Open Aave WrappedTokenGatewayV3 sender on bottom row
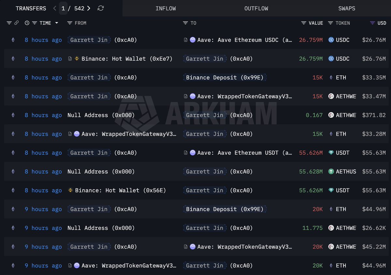This screenshot has height=275, width=391. (129, 266)
